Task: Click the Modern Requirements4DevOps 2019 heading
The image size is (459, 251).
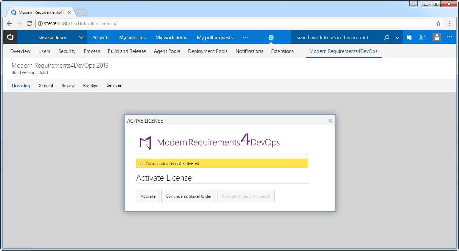Action: point(60,65)
